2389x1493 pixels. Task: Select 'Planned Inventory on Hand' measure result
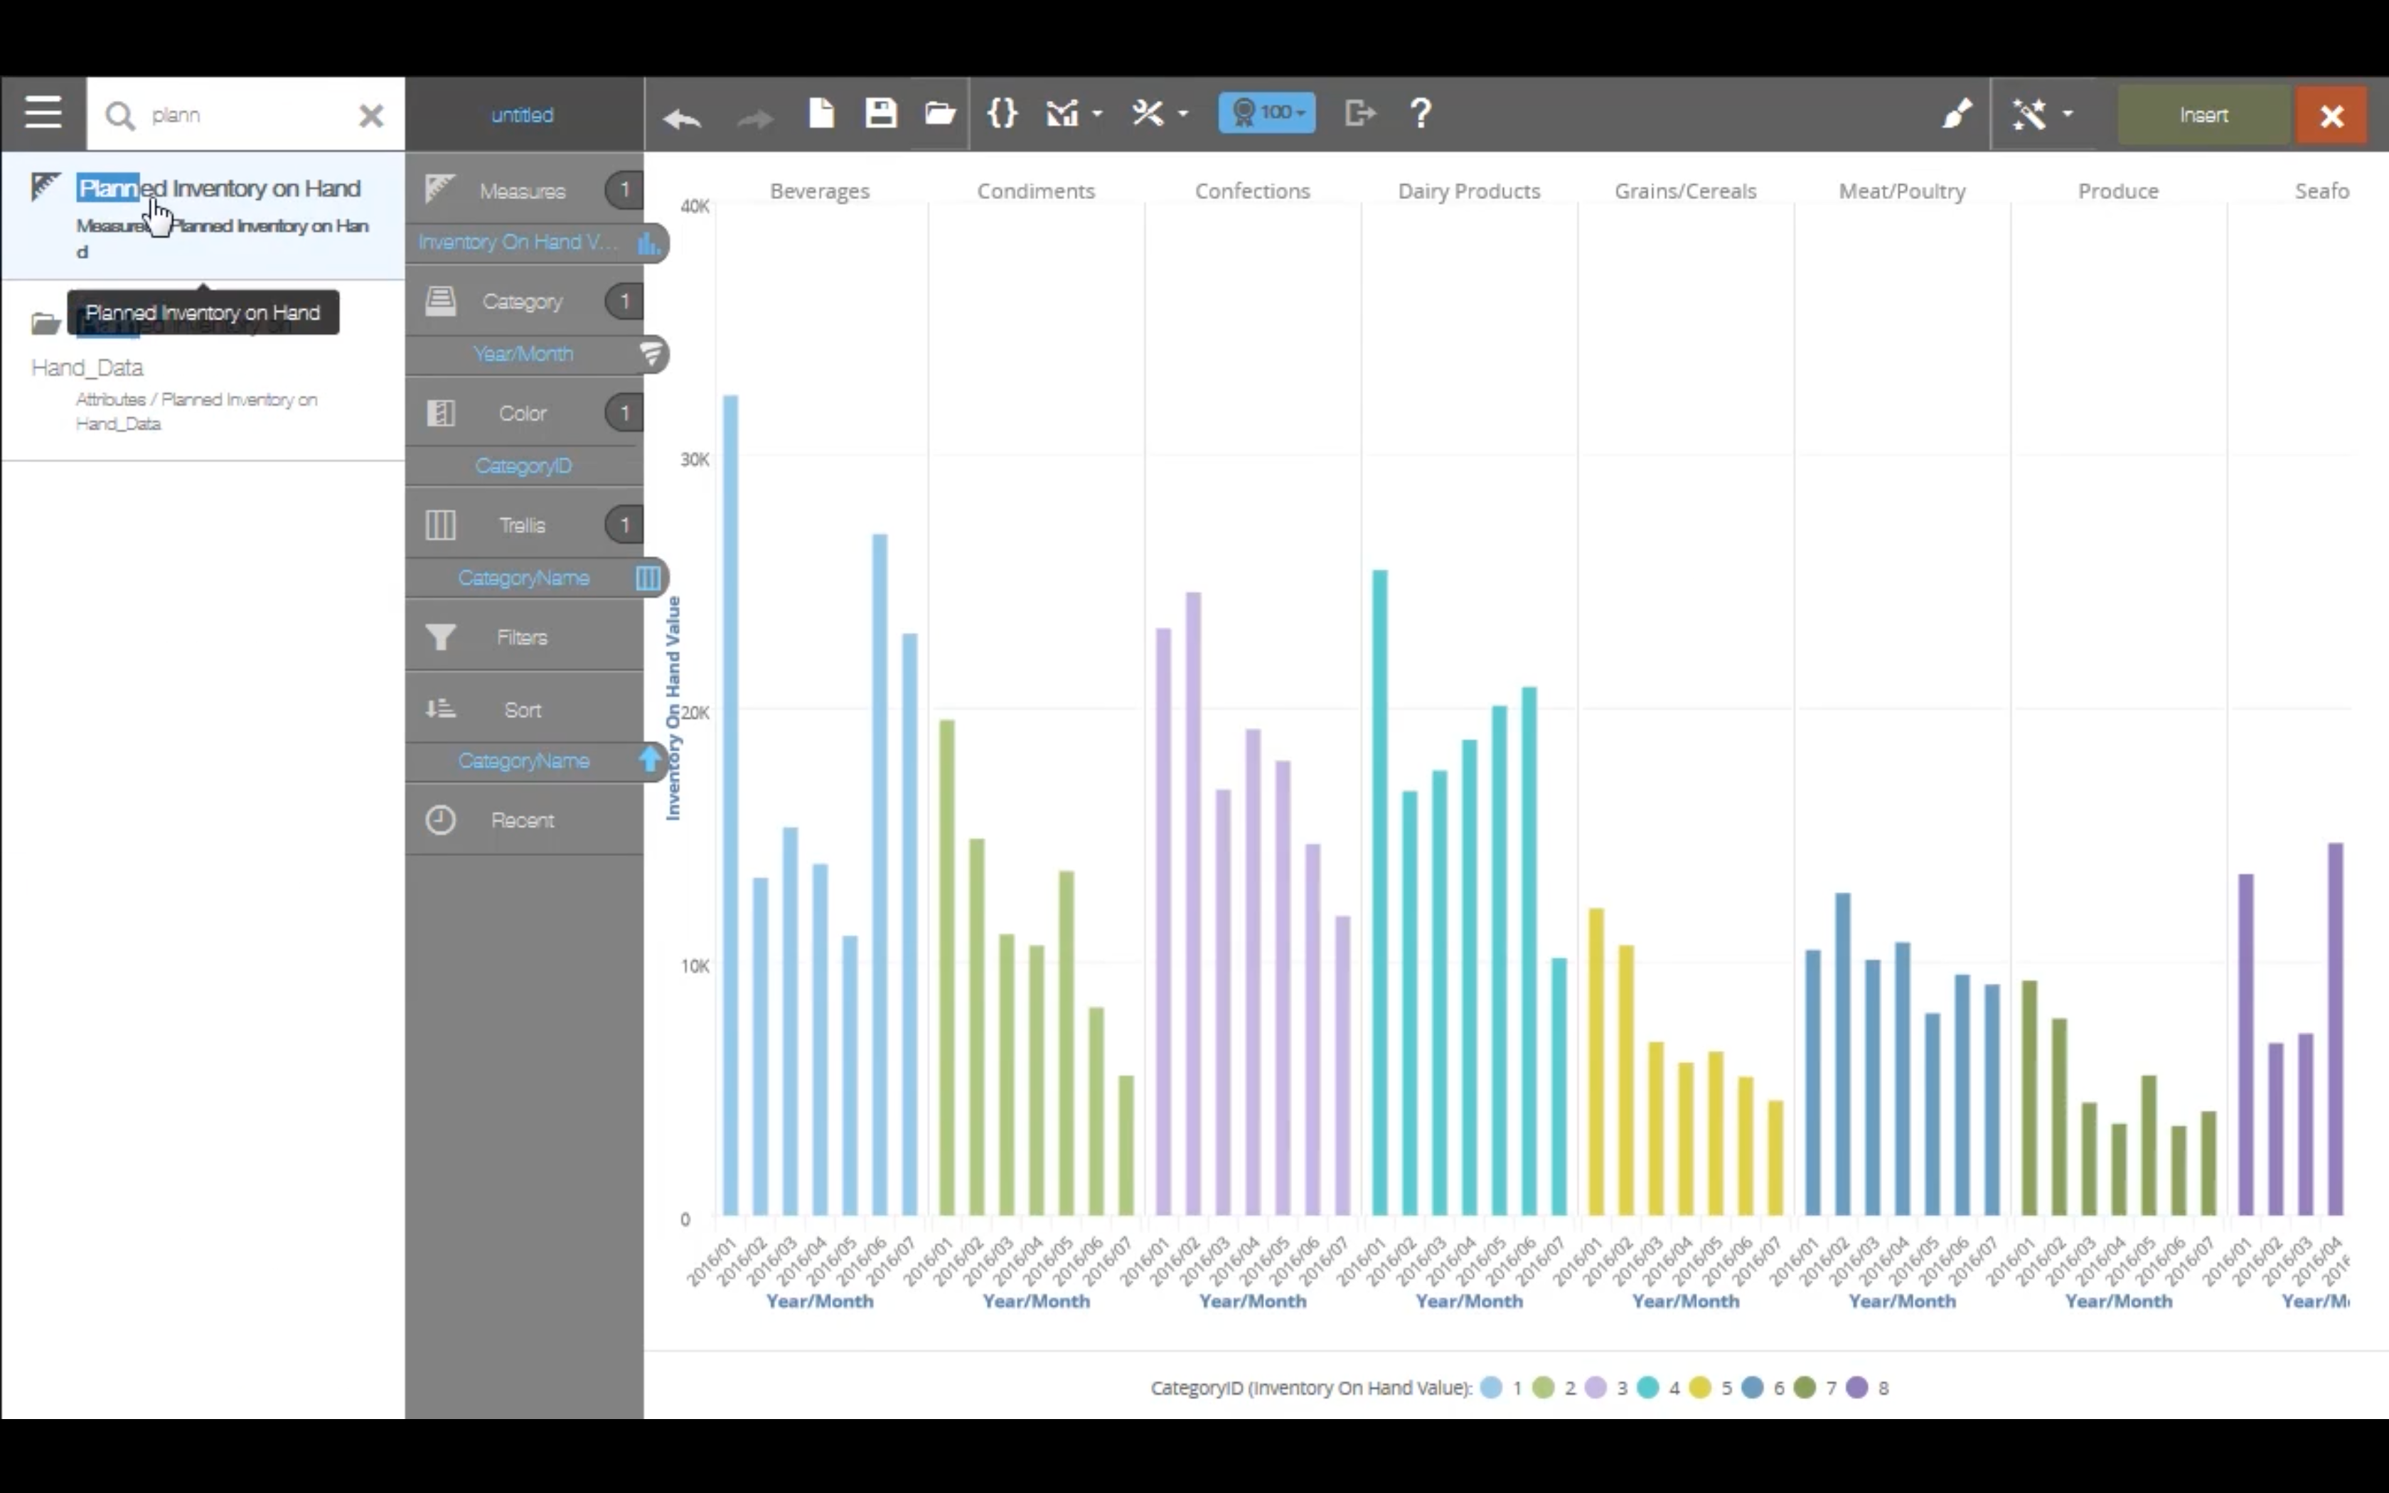click(x=203, y=215)
